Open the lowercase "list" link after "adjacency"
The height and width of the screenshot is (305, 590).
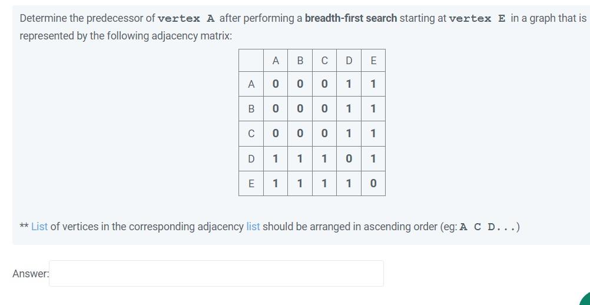[253, 227]
